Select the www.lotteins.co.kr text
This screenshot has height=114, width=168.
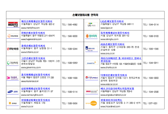[30, 52]
